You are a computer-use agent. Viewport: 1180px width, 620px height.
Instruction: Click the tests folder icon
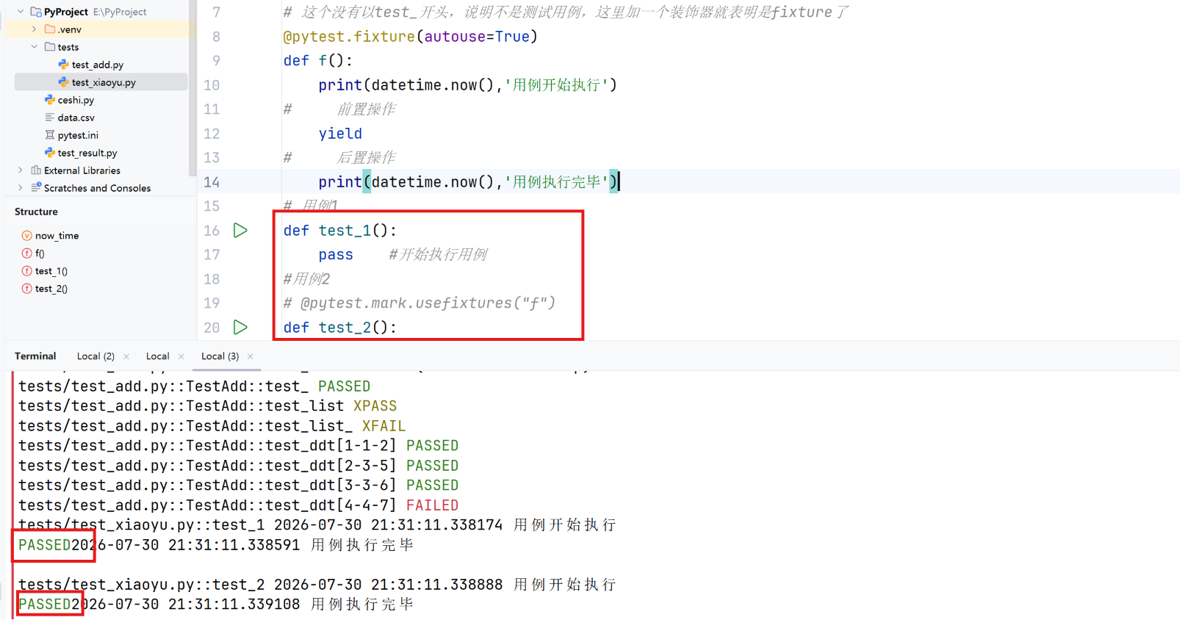(50, 47)
